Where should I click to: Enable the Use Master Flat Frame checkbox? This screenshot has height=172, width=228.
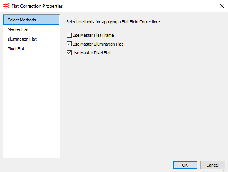click(x=69, y=35)
